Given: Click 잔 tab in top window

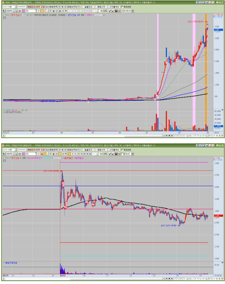Looking at the screenshot, I should point(59,7).
